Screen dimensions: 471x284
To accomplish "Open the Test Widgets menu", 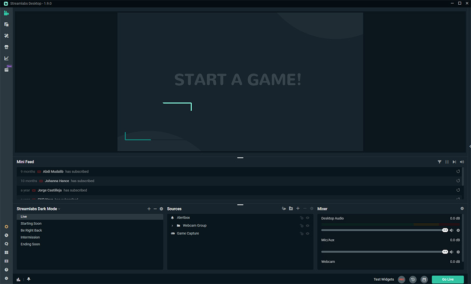I will point(383,279).
